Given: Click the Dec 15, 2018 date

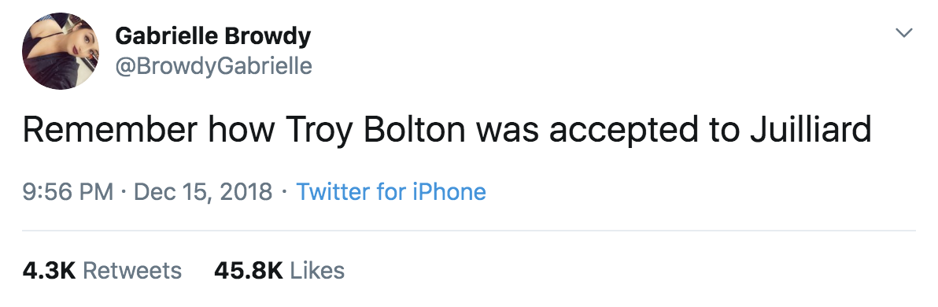Looking at the screenshot, I should [x=203, y=193].
